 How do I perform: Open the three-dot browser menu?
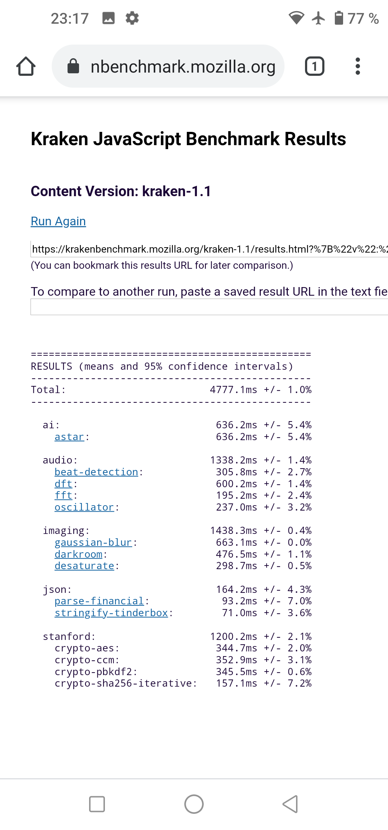tap(357, 66)
